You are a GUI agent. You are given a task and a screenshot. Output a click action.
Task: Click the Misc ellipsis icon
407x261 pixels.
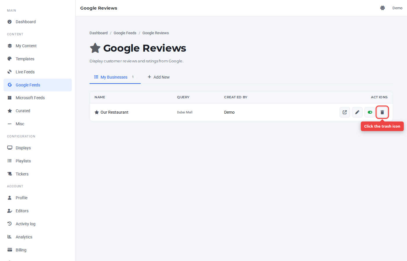(x=10, y=124)
